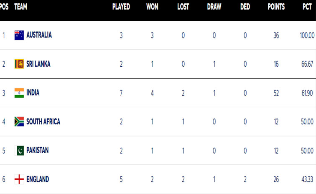Select the SOUTH AFRICA team name
The width and height of the screenshot is (316, 194).
tap(43, 121)
